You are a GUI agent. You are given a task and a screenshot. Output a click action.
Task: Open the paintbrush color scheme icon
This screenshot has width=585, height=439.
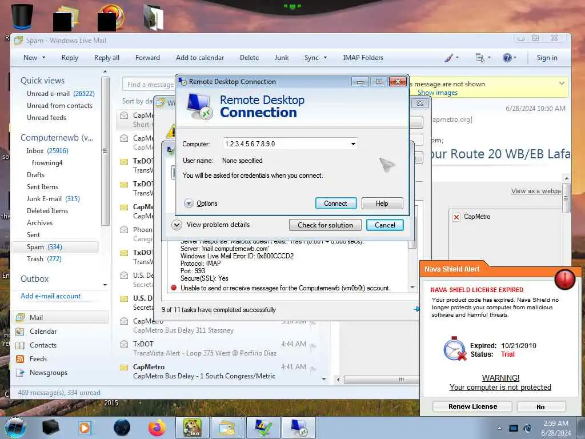[449, 58]
